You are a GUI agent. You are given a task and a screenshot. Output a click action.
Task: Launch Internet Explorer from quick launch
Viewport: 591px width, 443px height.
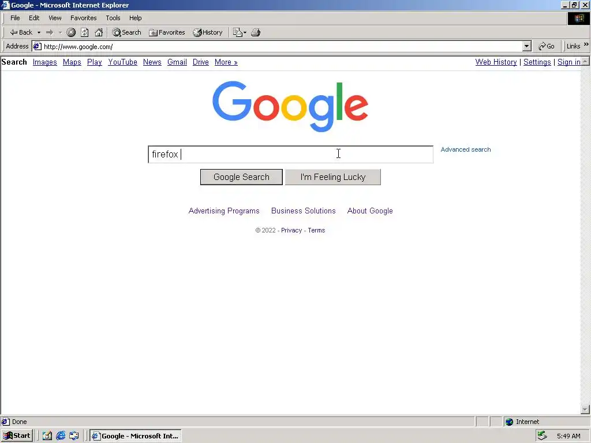(61, 436)
